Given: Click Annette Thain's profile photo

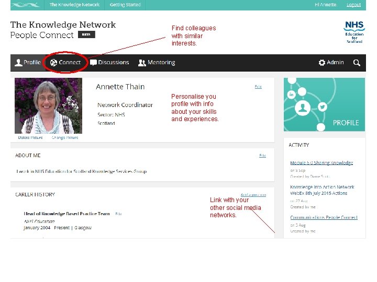Looking at the screenshot, I should [48, 105].
